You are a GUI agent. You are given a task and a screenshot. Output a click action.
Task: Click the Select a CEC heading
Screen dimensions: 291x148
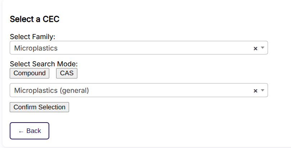tap(35, 19)
